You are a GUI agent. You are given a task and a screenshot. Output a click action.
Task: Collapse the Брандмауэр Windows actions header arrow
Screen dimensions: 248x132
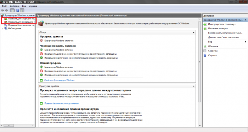pyautogui.click(x=246, y=20)
